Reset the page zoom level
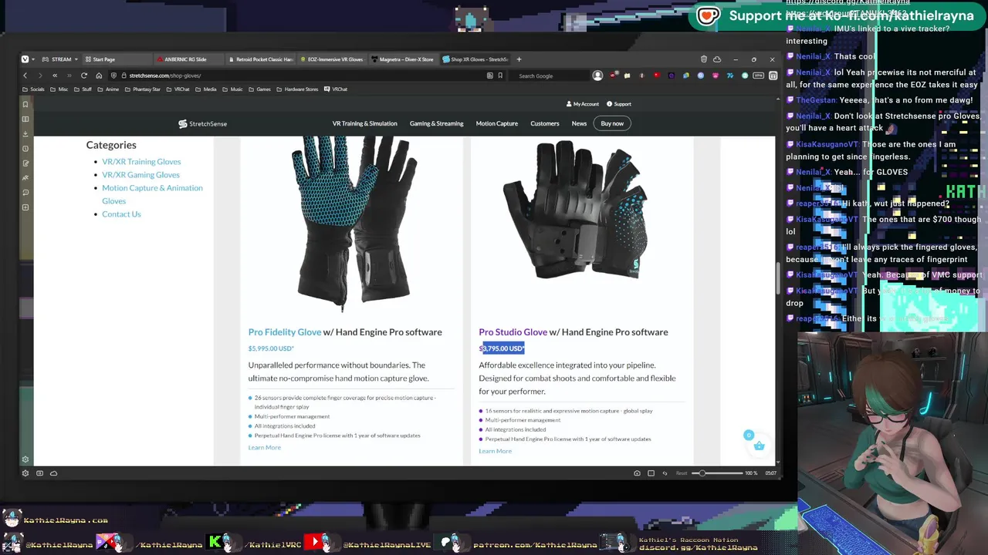 tap(682, 473)
